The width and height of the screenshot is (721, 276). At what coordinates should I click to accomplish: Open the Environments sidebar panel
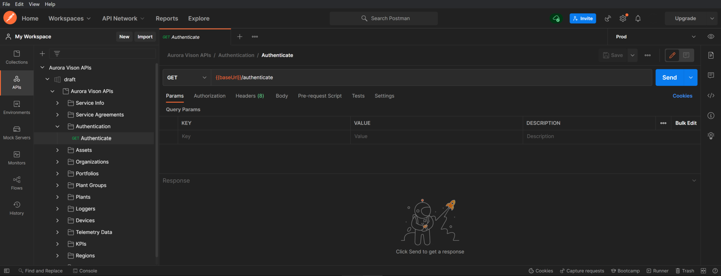(x=17, y=108)
